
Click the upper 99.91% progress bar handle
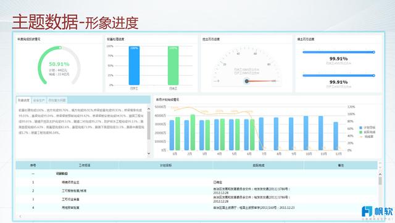[x=374, y=52]
